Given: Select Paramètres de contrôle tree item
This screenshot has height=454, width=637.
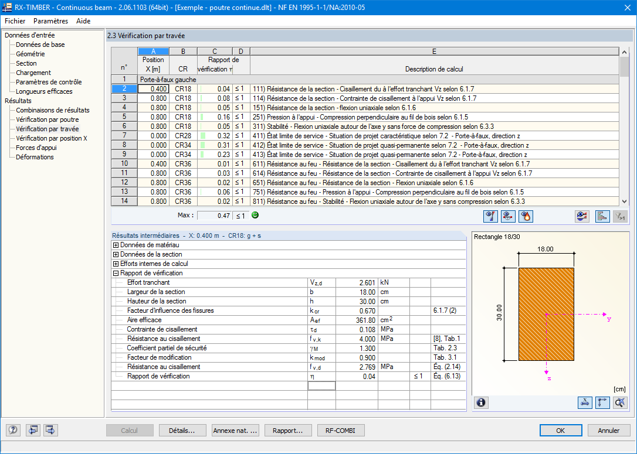Looking at the screenshot, I should click(x=49, y=82).
